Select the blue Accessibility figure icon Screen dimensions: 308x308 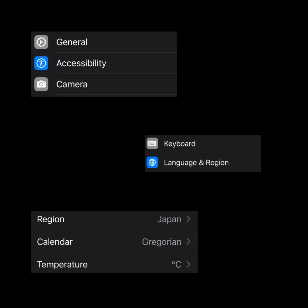click(x=41, y=63)
